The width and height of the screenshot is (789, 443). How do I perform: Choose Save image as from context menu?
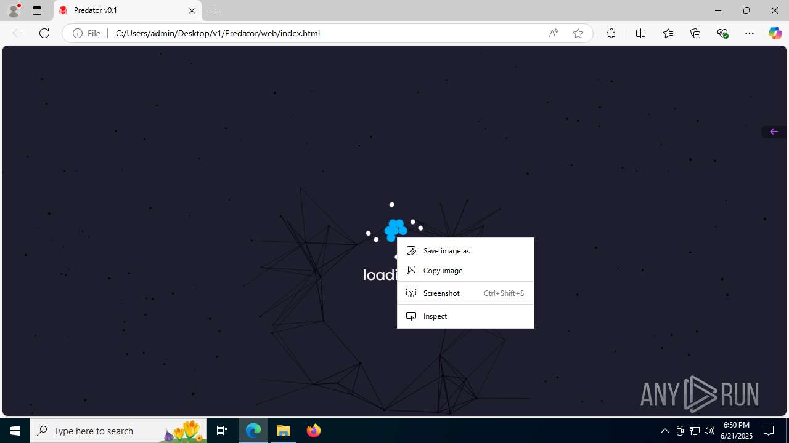pos(465,251)
